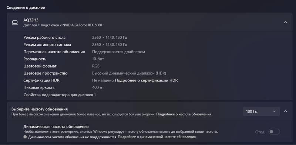
Task: Click the Цветовой формат RGB value
Action: click(96, 66)
